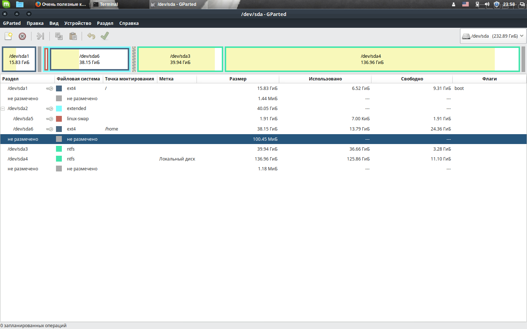
Task: Switch to the Terminal taskbar window
Action: (x=109, y=4)
